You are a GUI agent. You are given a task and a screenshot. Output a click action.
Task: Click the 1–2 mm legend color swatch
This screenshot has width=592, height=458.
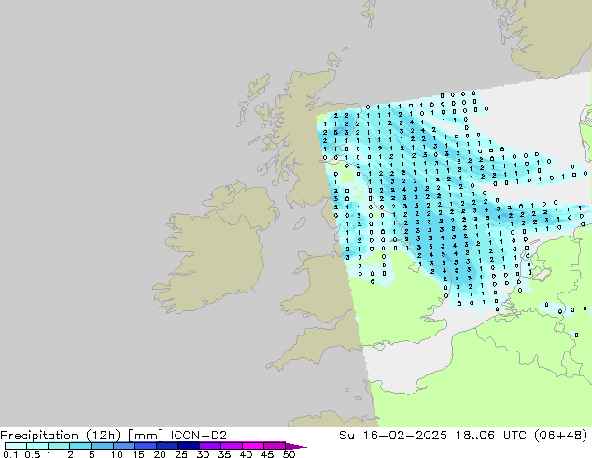coord(59,446)
